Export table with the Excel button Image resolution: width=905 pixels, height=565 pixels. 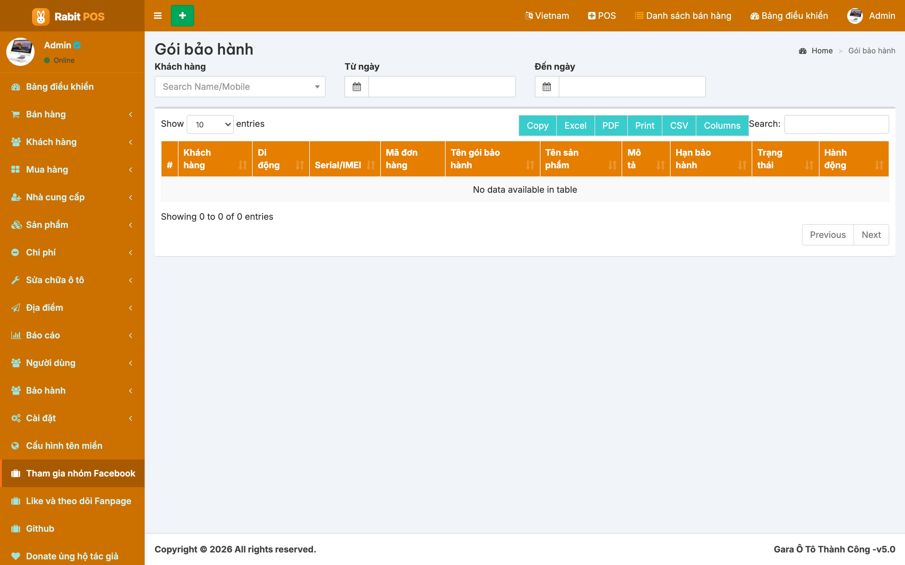point(575,126)
